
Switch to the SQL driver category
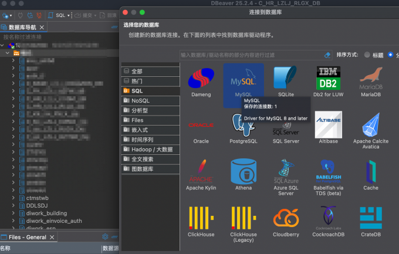pos(151,91)
